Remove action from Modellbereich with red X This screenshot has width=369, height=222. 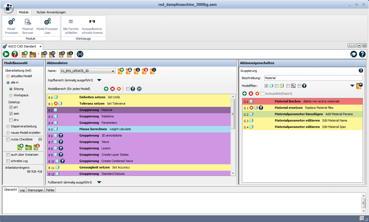pyautogui.click(x=113, y=89)
